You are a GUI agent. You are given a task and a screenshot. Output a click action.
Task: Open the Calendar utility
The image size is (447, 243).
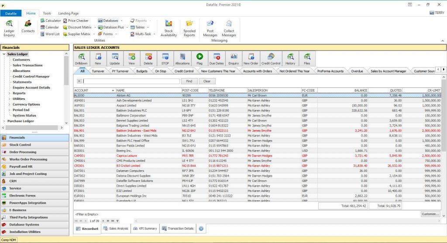tap(50, 27)
